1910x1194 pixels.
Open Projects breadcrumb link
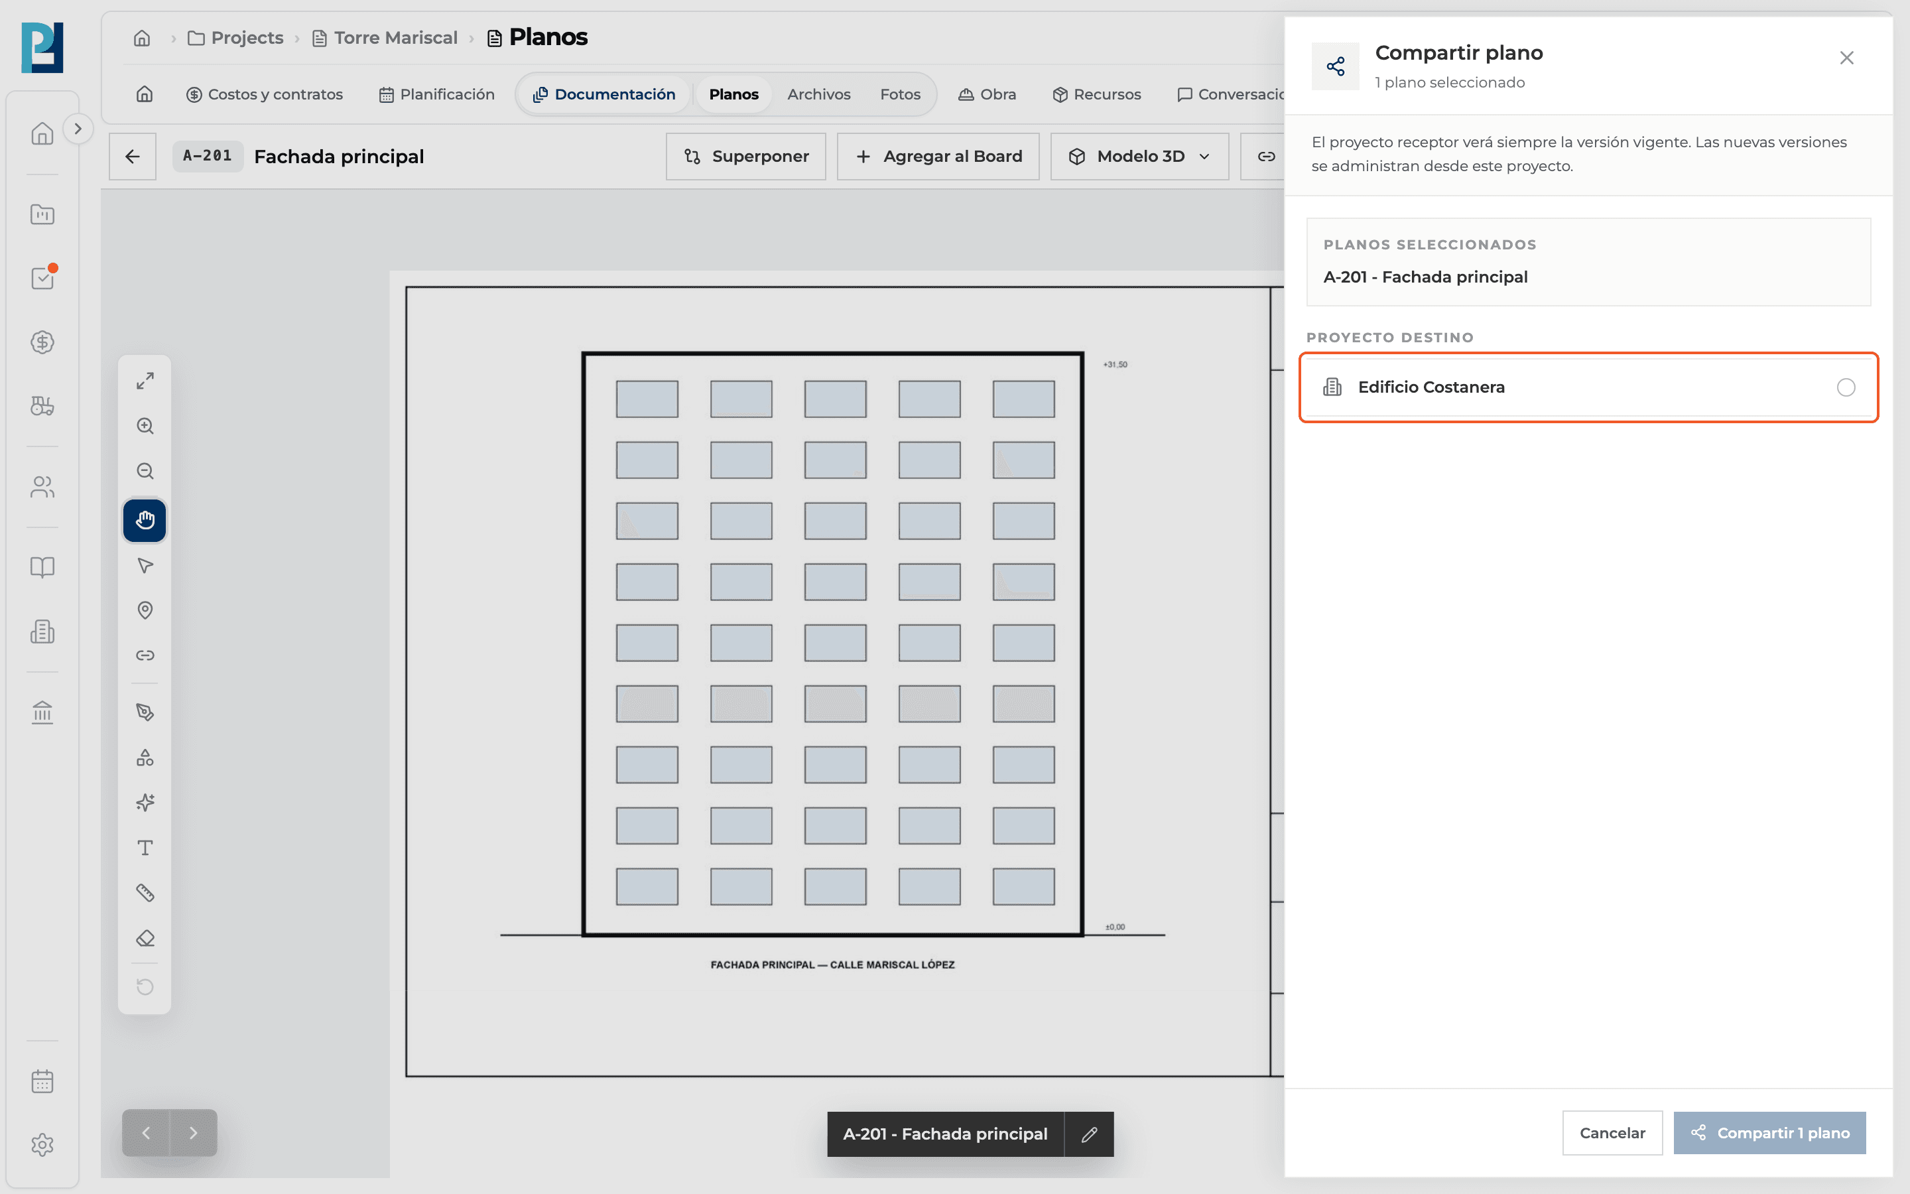[x=235, y=38]
